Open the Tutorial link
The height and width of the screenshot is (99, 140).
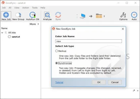coord(59,82)
